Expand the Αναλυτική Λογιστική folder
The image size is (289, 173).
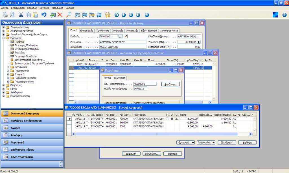pos(3,31)
